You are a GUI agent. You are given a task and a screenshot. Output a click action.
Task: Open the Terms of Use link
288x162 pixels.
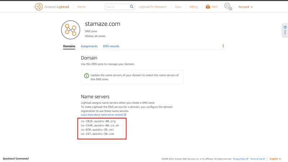(257, 159)
